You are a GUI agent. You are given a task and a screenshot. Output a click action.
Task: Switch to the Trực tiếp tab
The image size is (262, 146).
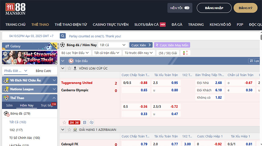[x=47, y=105]
